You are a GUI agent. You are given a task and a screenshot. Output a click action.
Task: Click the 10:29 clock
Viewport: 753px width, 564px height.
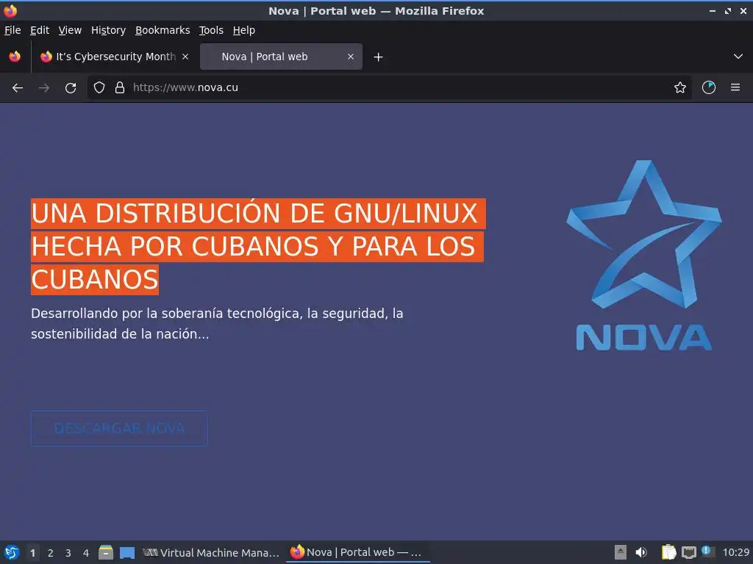[x=735, y=552]
